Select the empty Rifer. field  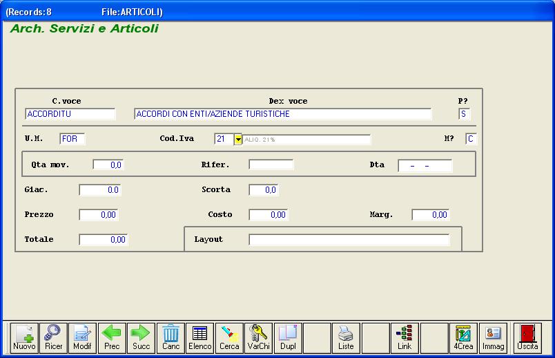(x=271, y=164)
